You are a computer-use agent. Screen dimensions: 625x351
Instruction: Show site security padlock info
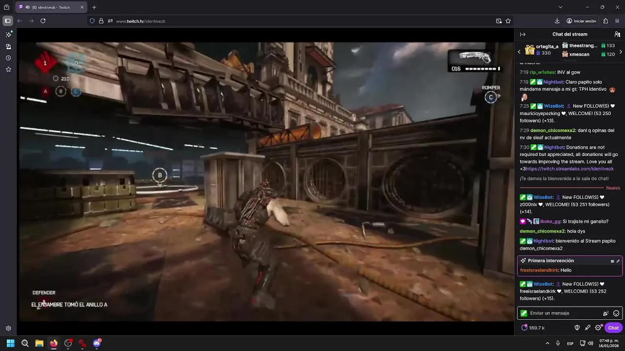[101, 21]
